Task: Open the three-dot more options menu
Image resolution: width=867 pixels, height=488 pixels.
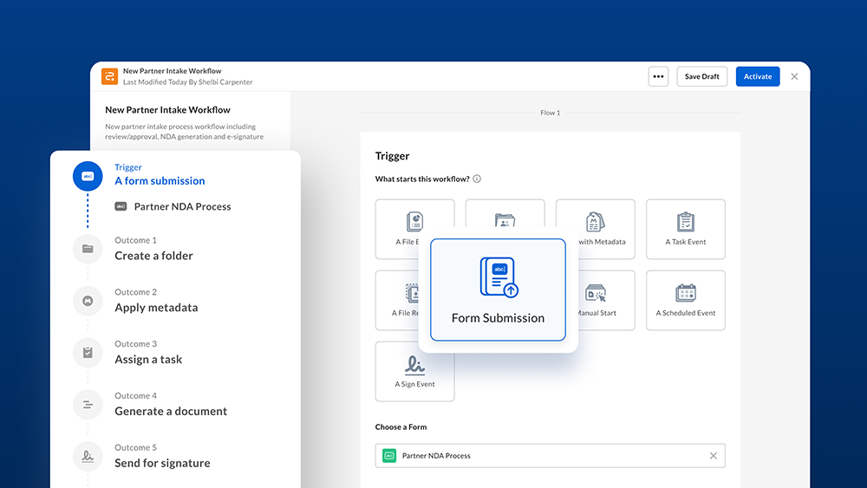Action: (x=658, y=76)
